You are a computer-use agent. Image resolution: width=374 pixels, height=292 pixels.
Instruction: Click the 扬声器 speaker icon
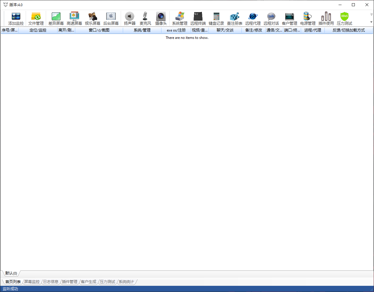click(x=130, y=19)
